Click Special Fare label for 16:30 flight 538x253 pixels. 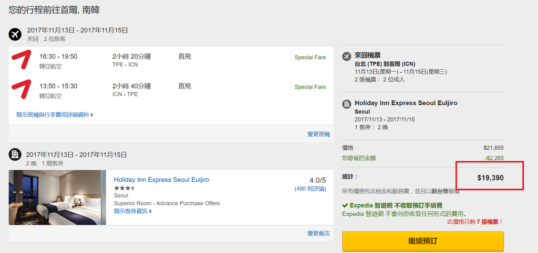(310, 58)
